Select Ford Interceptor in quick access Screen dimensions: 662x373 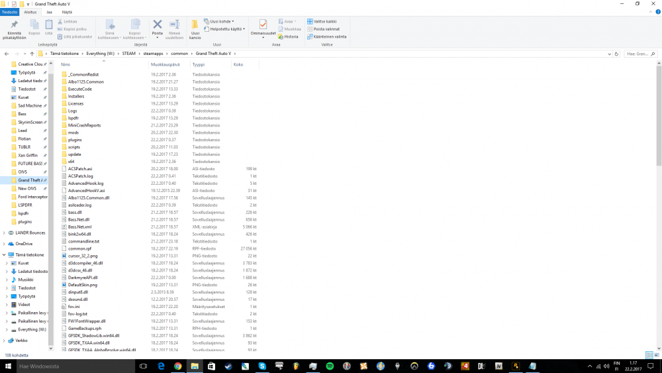[x=32, y=197]
